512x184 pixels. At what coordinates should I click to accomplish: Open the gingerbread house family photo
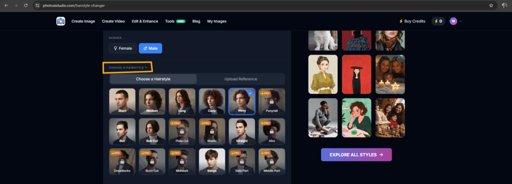390,118
